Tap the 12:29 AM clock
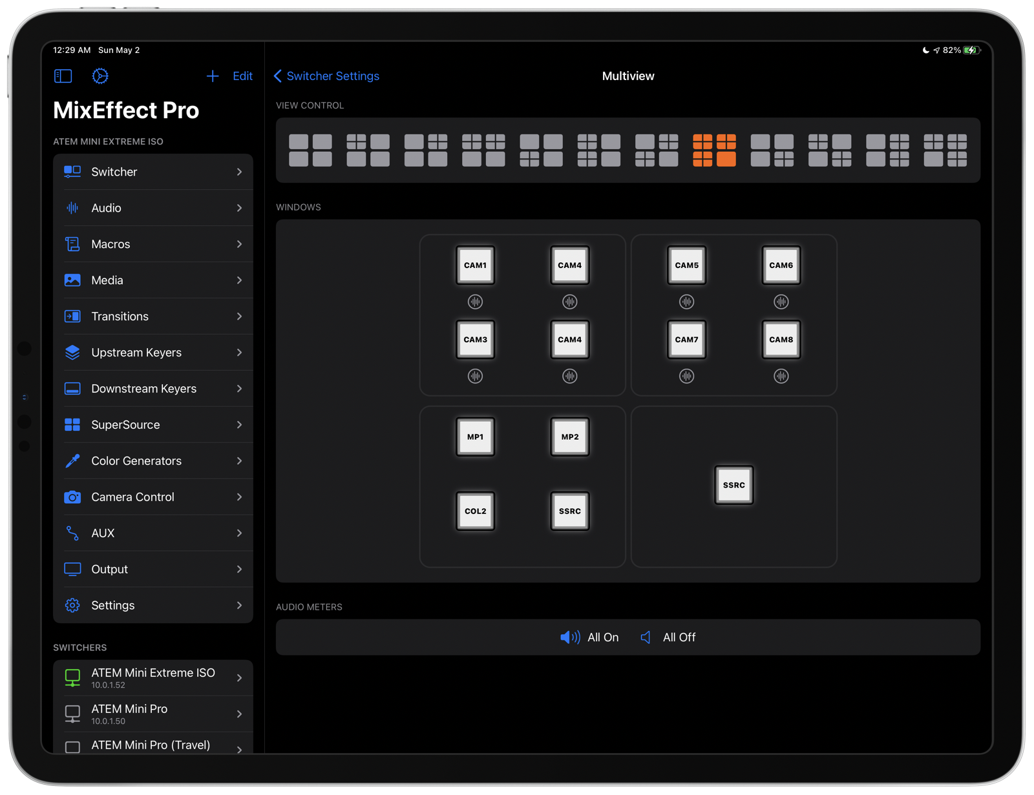1034x795 pixels. pos(72,50)
